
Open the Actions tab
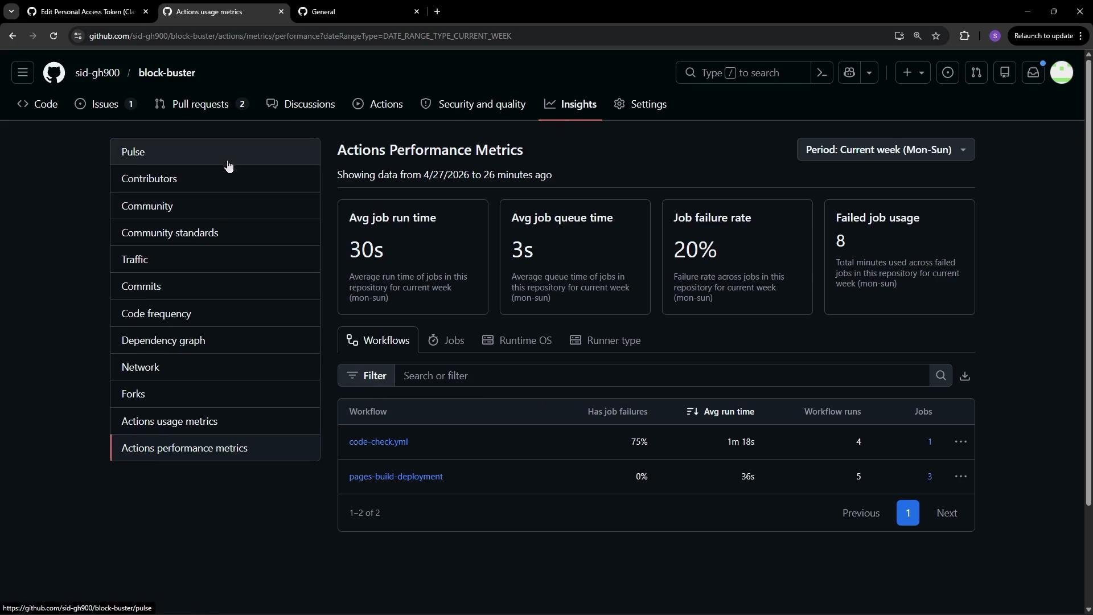[x=378, y=104]
